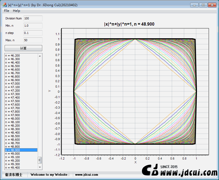
Task: Select list entry n = 46.700
Action: coord(21,73)
